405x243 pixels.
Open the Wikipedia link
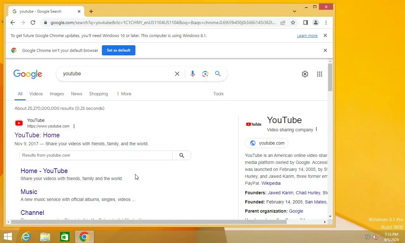271,183
